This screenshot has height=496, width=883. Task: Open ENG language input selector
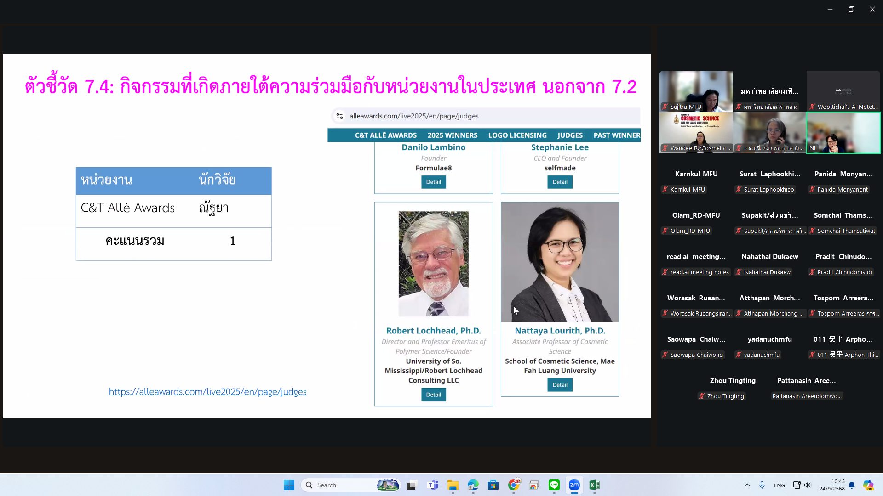point(779,485)
